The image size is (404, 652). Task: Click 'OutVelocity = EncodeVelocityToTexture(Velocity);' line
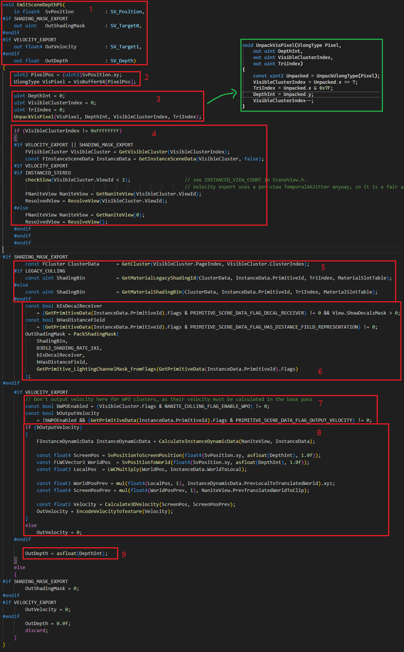coord(105,511)
